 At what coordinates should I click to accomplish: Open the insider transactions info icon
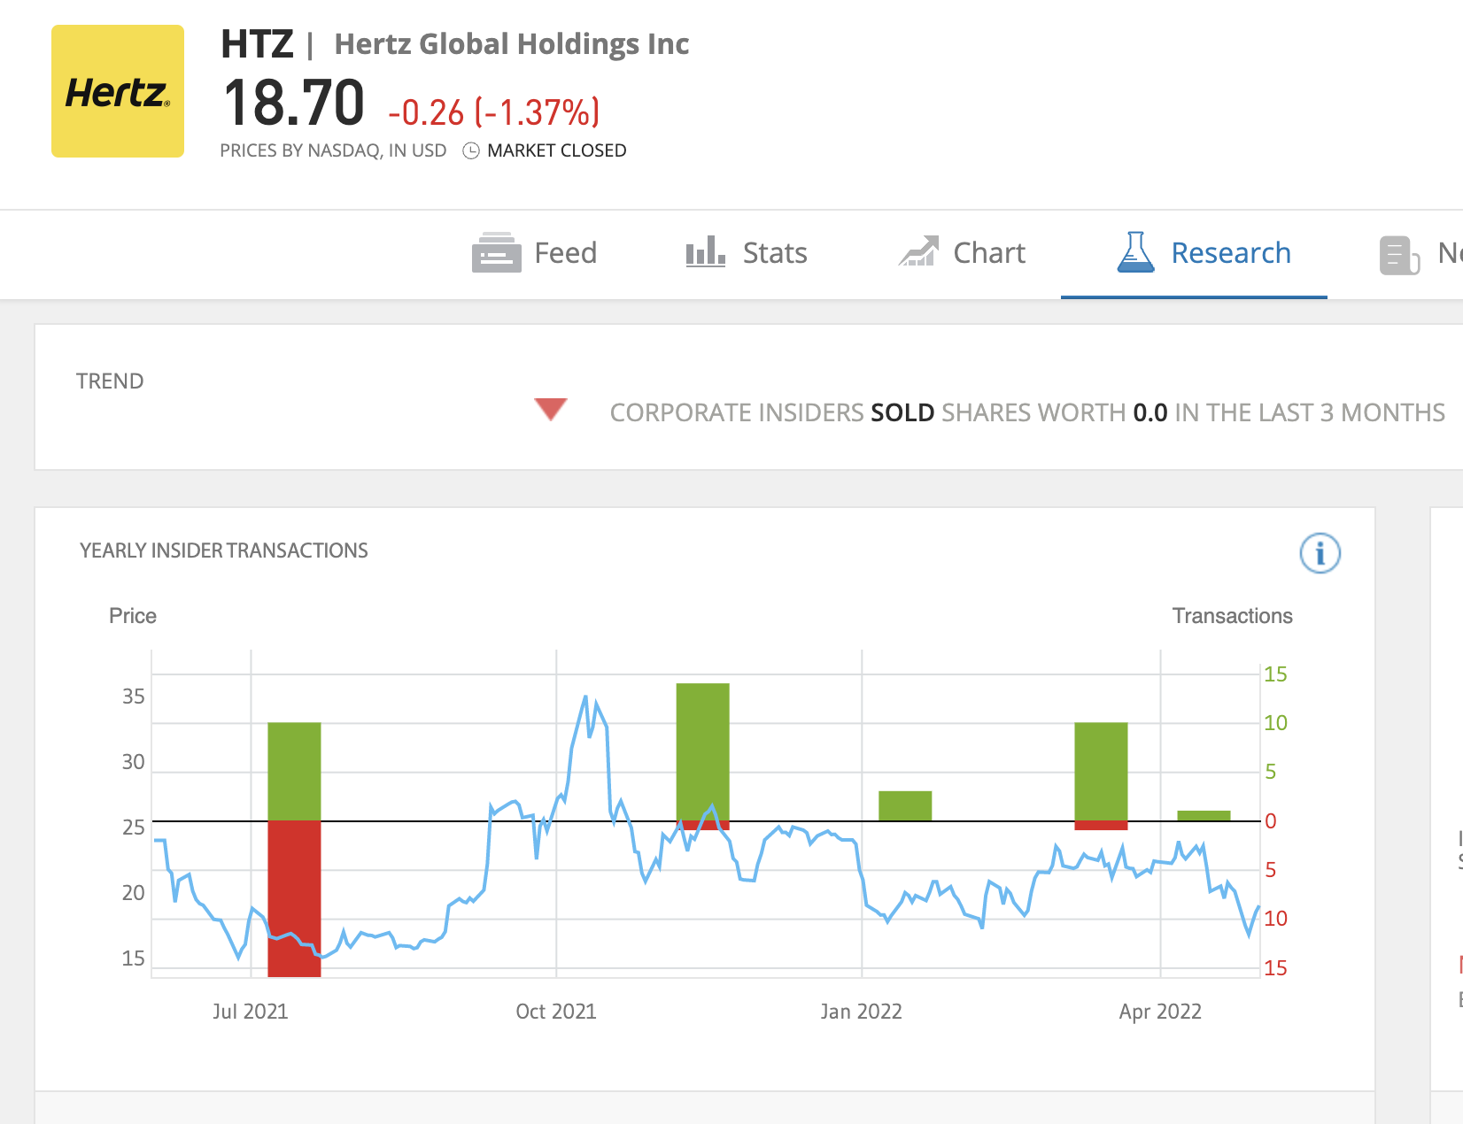(1320, 553)
